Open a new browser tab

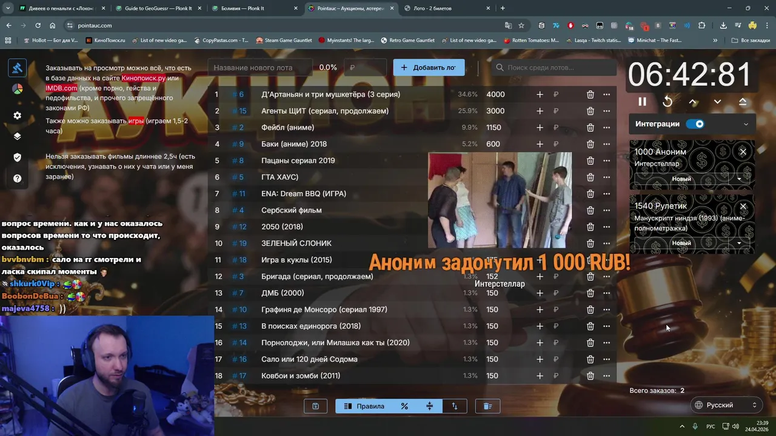[503, 8]
